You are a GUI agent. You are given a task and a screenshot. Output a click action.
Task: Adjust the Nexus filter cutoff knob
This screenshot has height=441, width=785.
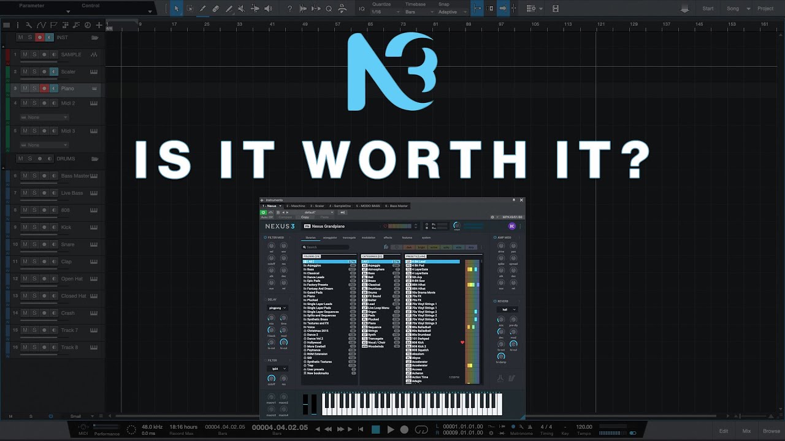click(x=271, y=379)
